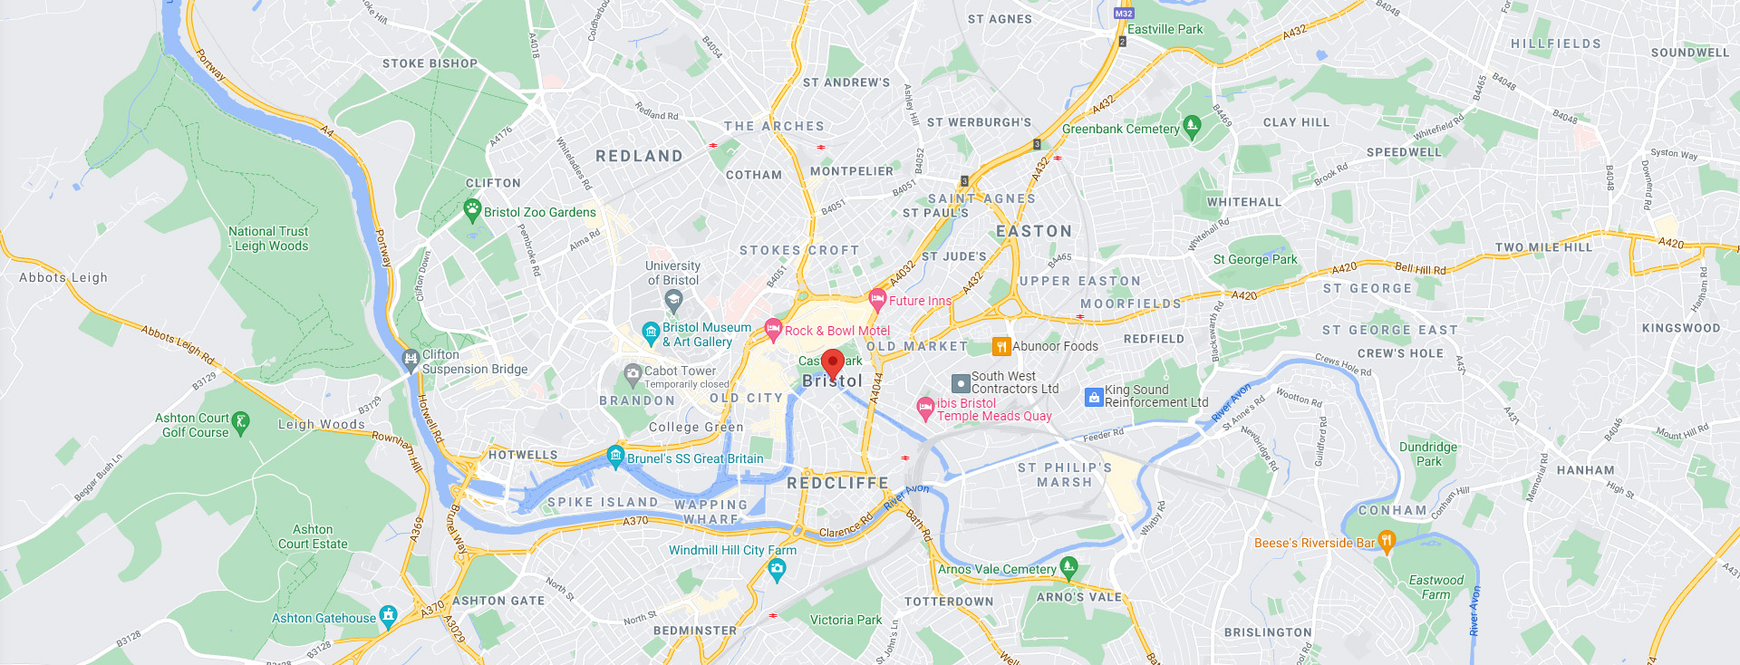Select the Cabot Tower camera icon
1740x665 pixels.
[633, 374]
